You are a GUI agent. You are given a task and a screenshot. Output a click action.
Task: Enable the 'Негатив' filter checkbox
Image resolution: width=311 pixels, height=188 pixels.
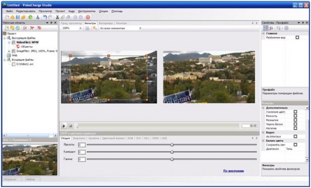tap(295, 128)
